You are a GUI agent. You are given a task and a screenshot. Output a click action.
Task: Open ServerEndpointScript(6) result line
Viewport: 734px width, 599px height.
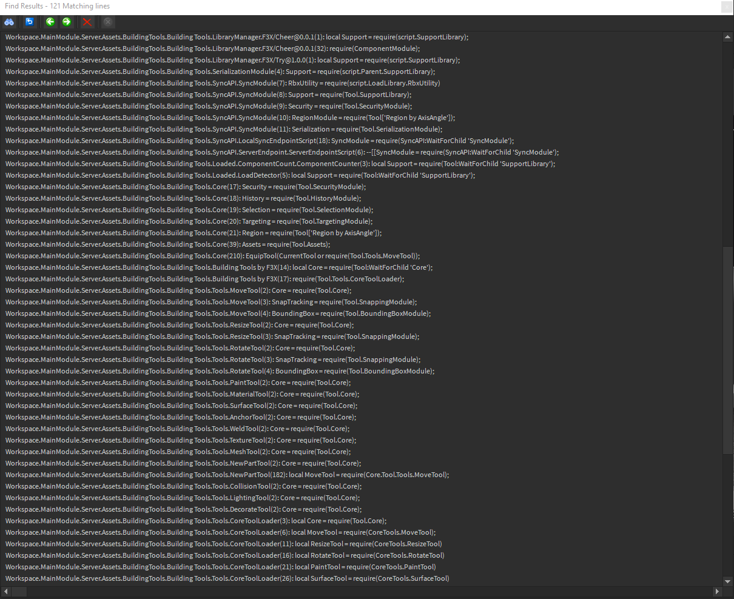[x=283, y=152]
